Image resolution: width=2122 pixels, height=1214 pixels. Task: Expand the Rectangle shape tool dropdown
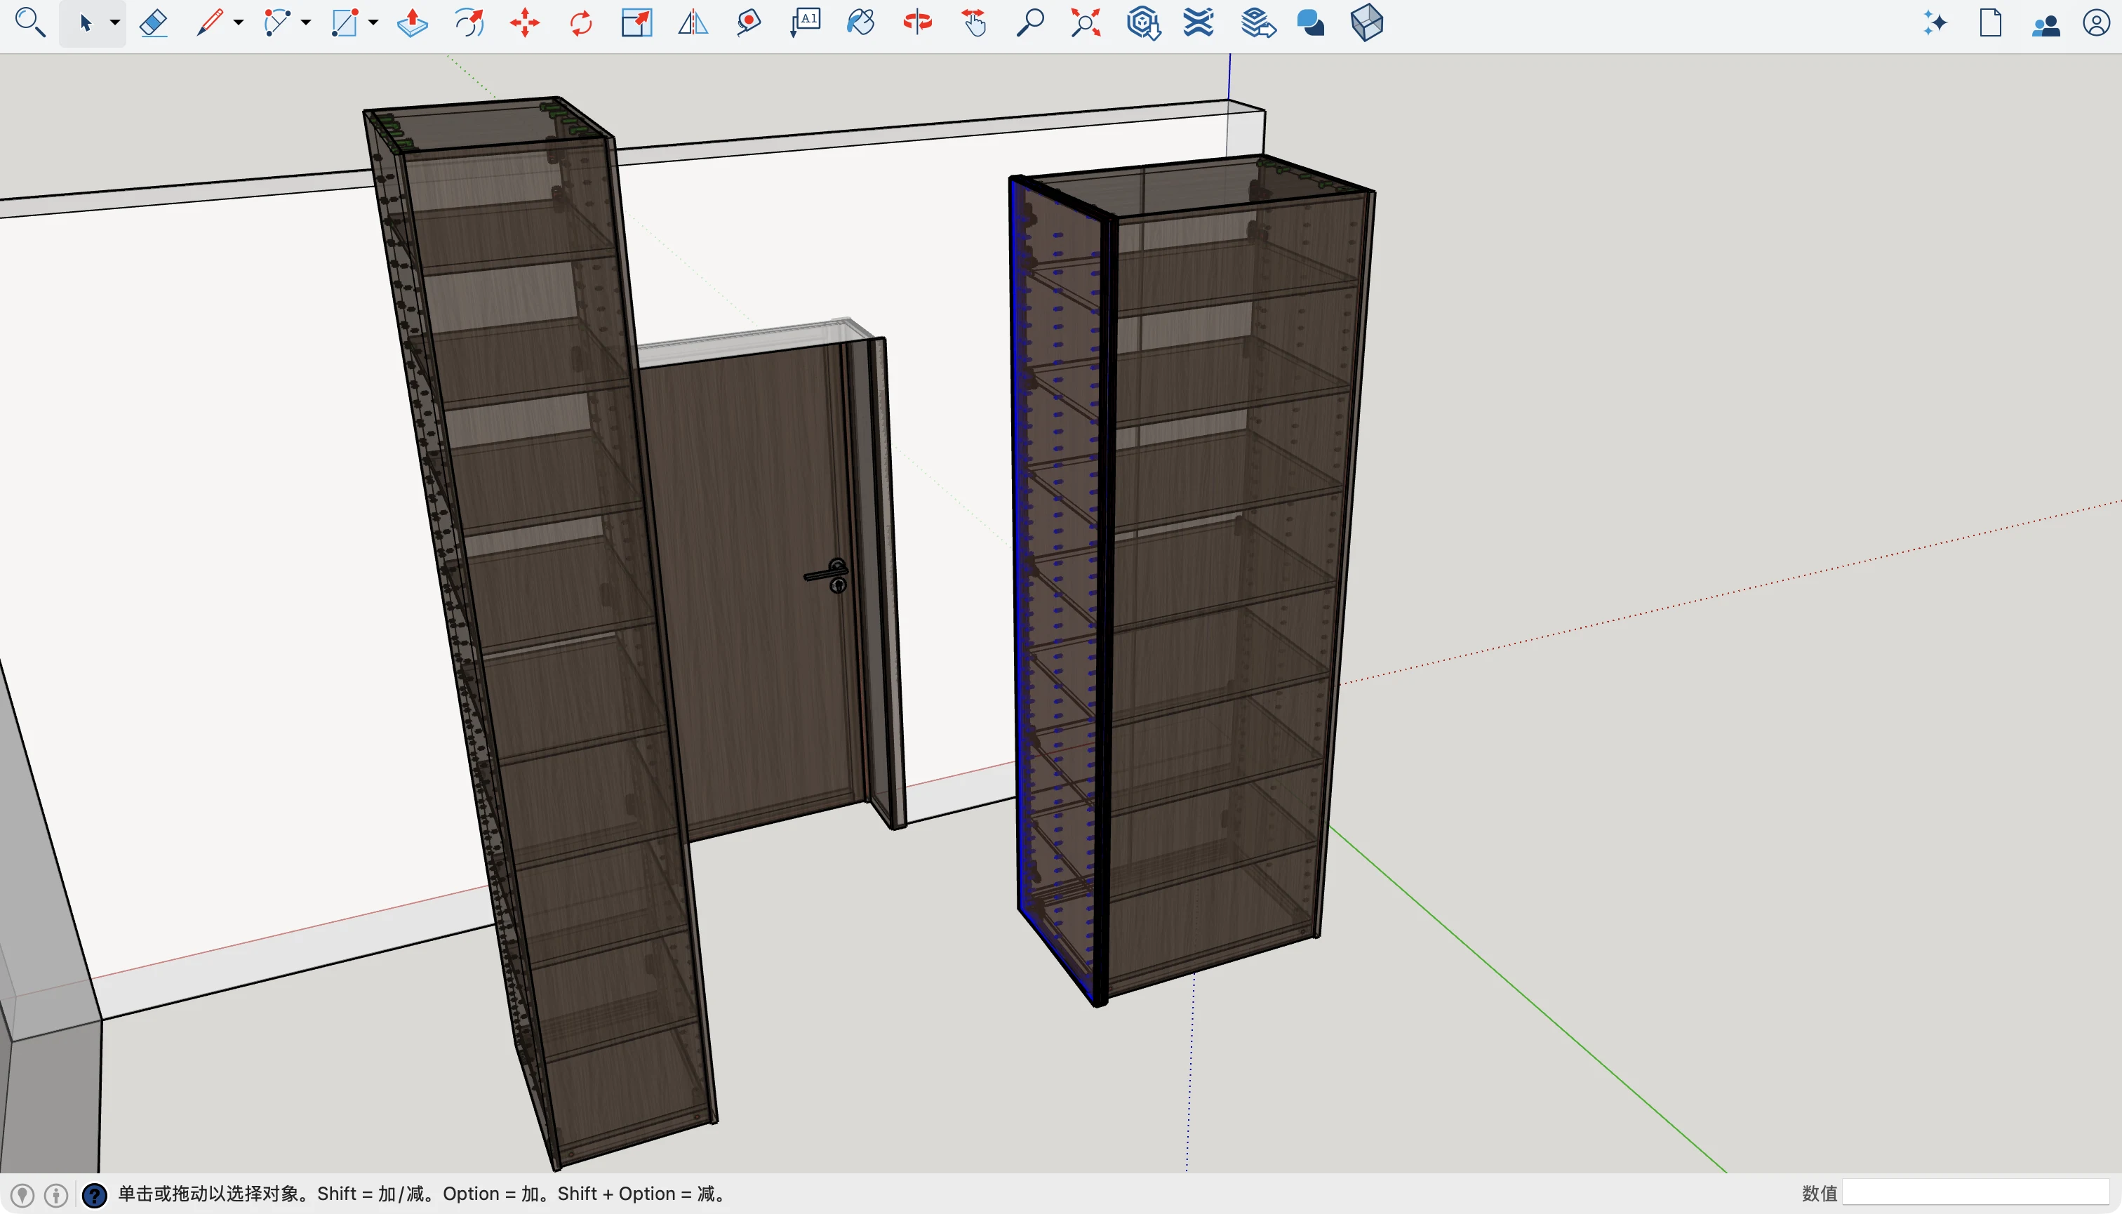373,23
